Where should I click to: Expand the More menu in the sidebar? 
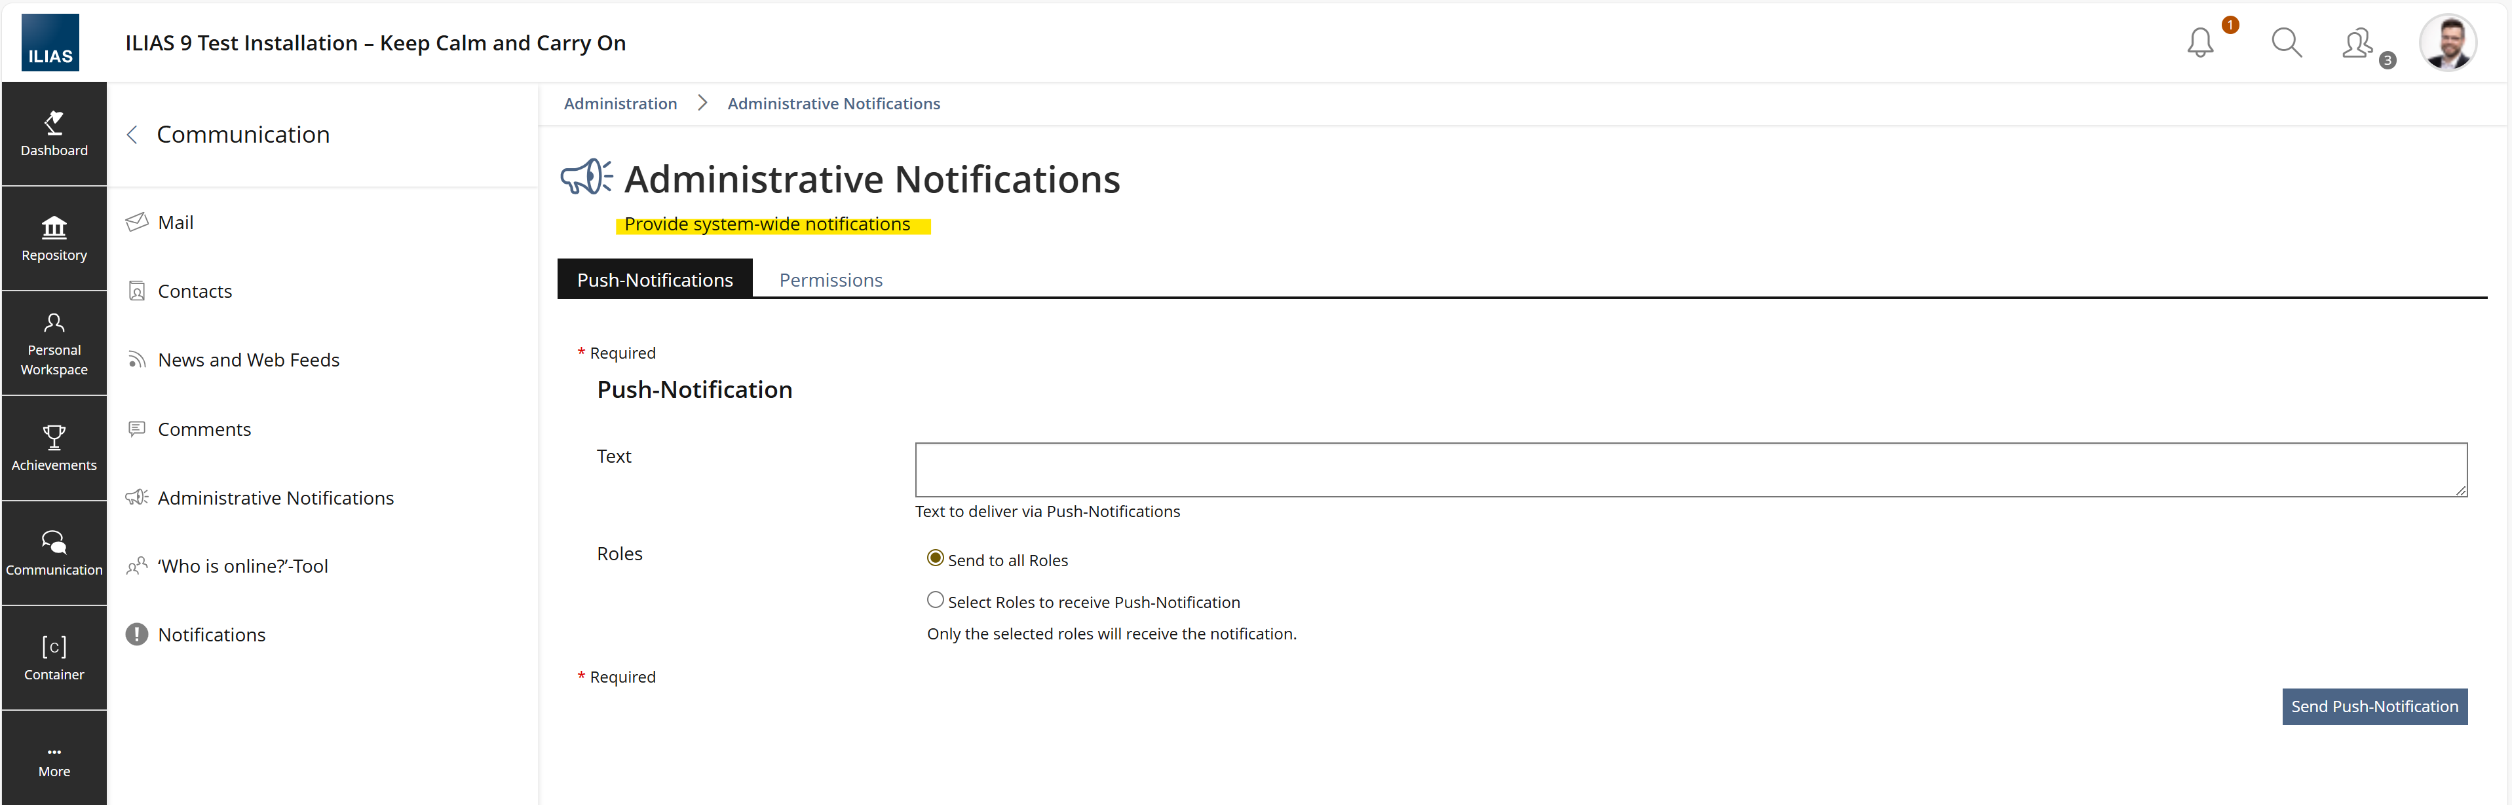point(54,760)
